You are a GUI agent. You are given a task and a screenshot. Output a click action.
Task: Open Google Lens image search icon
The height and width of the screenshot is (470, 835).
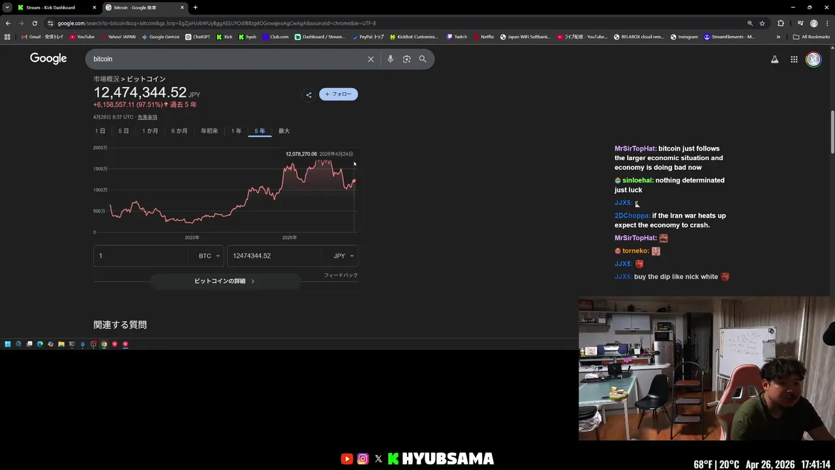(406, 59)
